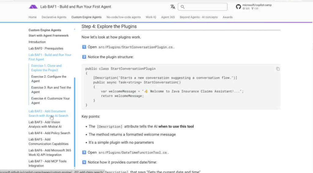Navigate to the Awards tab
Screen dimensions: 313x173
tap(227, 17)
